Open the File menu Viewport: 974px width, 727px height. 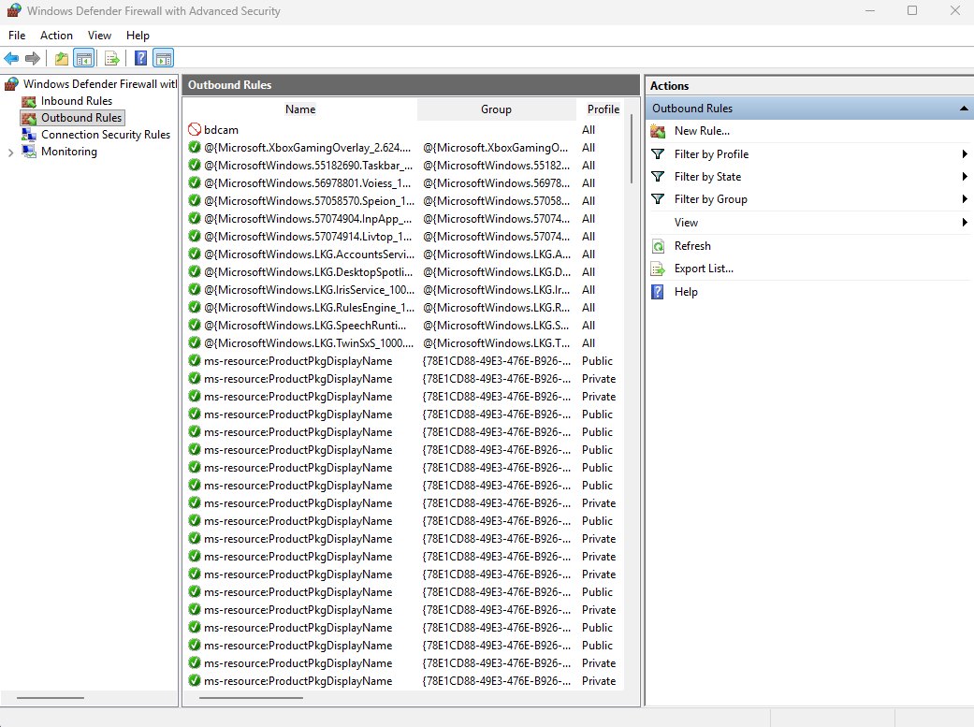[x=17, y=36]
